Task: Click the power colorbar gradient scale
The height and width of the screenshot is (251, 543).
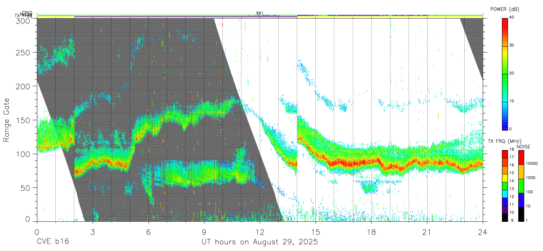Action: point(505,73)
